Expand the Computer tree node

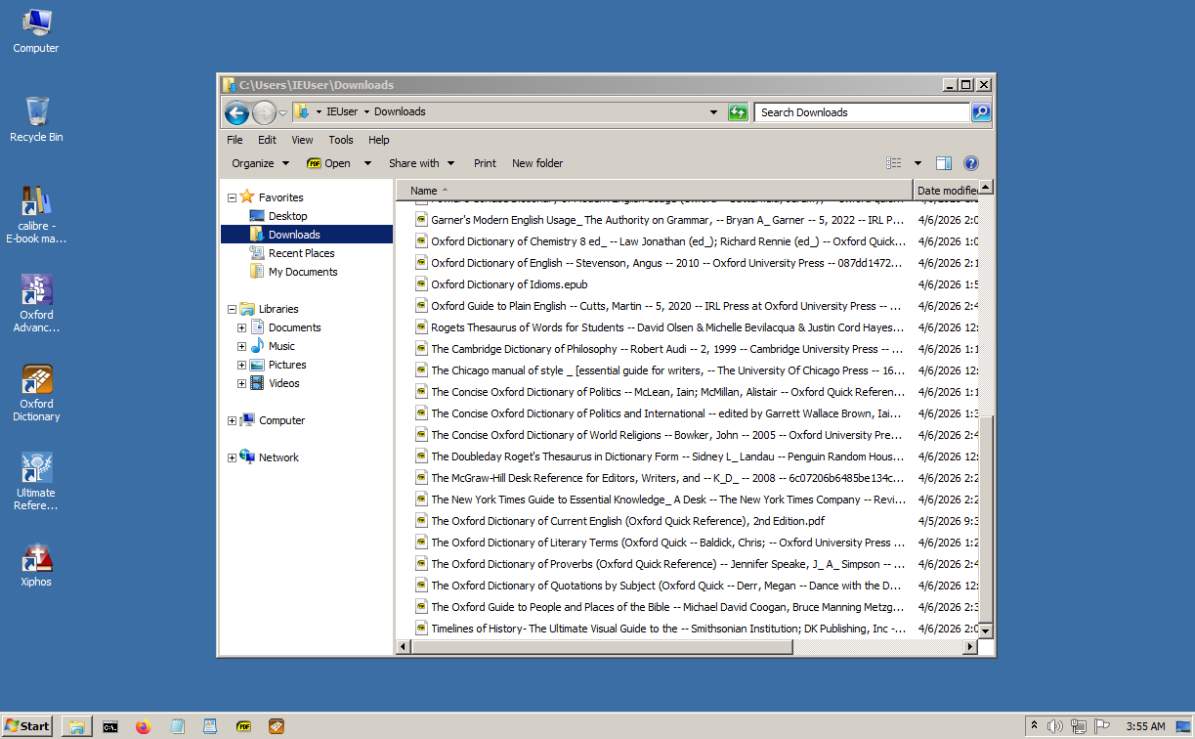pyautogui.click(x=232, y=420)
